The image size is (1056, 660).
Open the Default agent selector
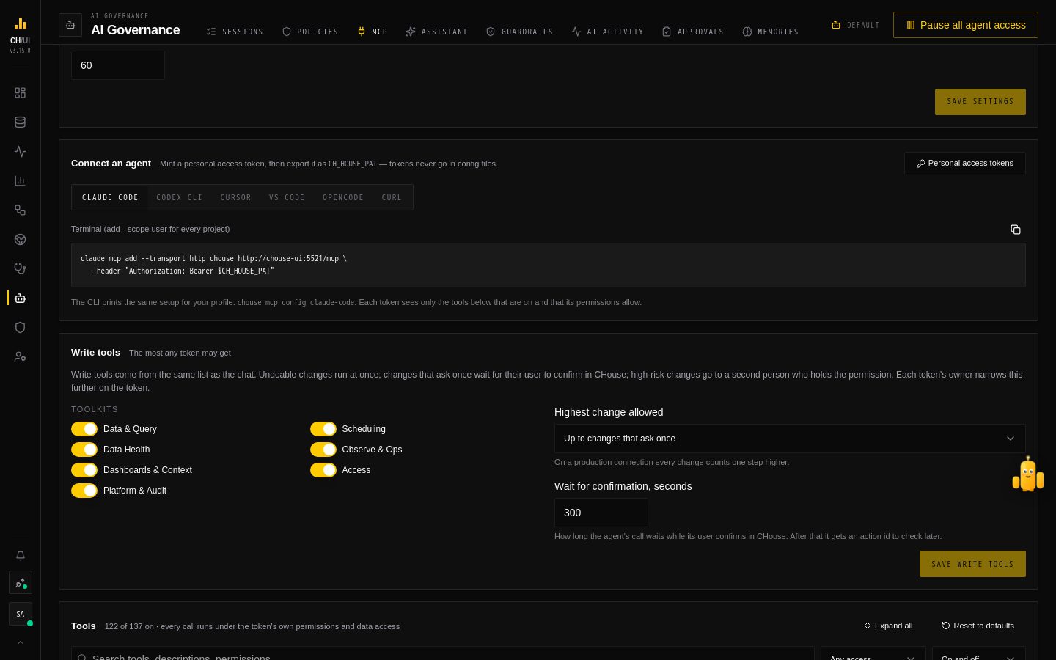[855, 25]
